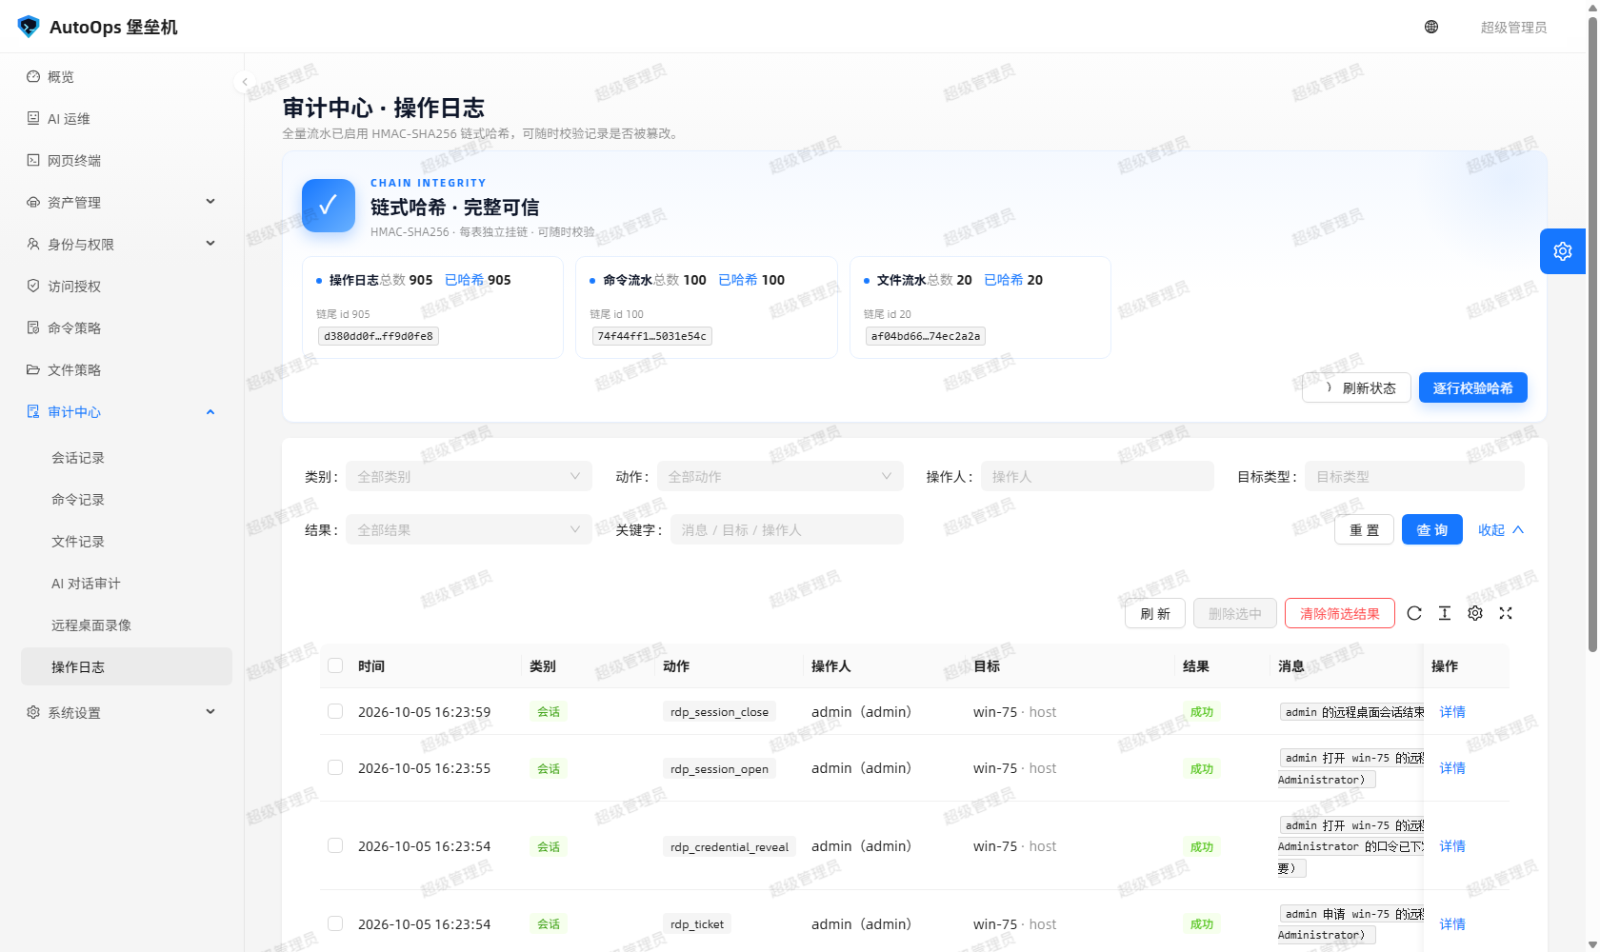Click the 刷新状态 button

[x=1356, y=387]
